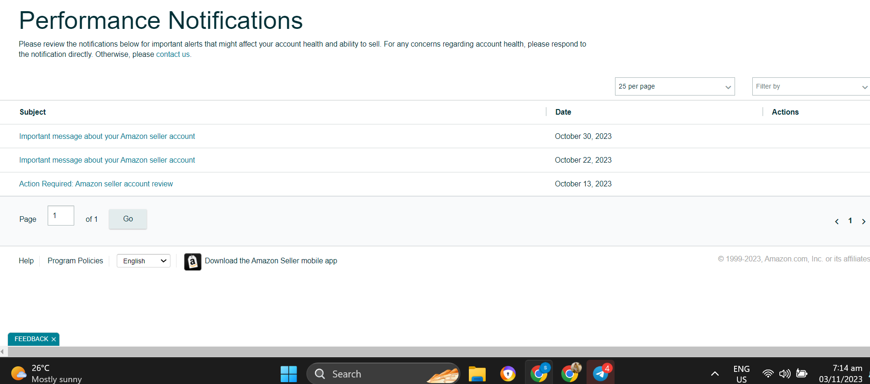Select the October 22, 2023 date cell
The width and height of the screenshot is (870, 384).
point(583,160)
